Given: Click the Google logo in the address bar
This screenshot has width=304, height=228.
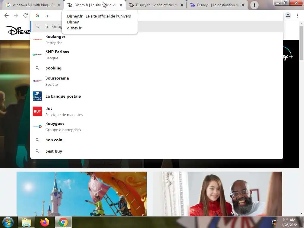Looking at the screenshot, I should [x=37, y=15].
